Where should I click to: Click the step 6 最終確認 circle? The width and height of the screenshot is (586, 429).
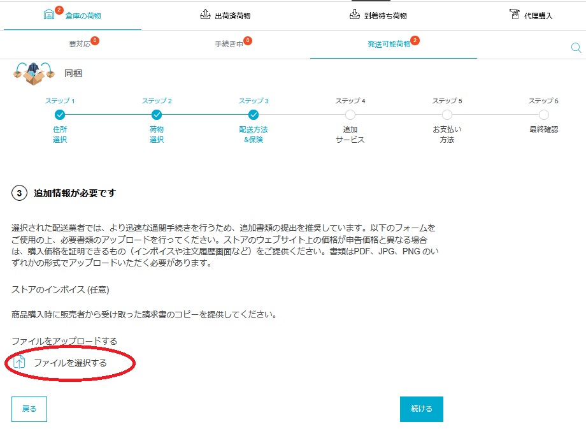[543, 115]
